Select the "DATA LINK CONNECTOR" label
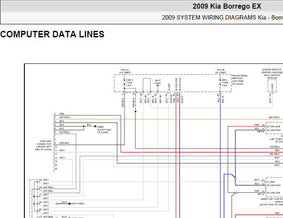This screenshot has height=218, width=283. pyautogui.click(x=44, y=145)
